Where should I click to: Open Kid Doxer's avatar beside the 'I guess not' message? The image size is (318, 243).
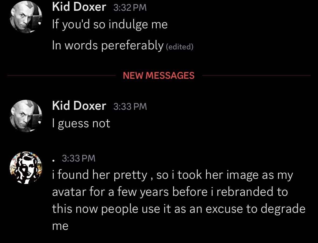click(26, 116)
